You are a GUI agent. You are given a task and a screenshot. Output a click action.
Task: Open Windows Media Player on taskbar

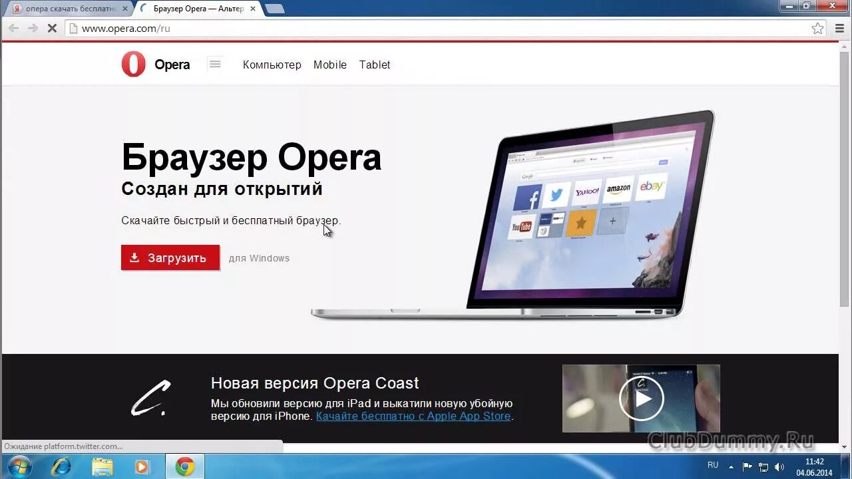point(142,466)
